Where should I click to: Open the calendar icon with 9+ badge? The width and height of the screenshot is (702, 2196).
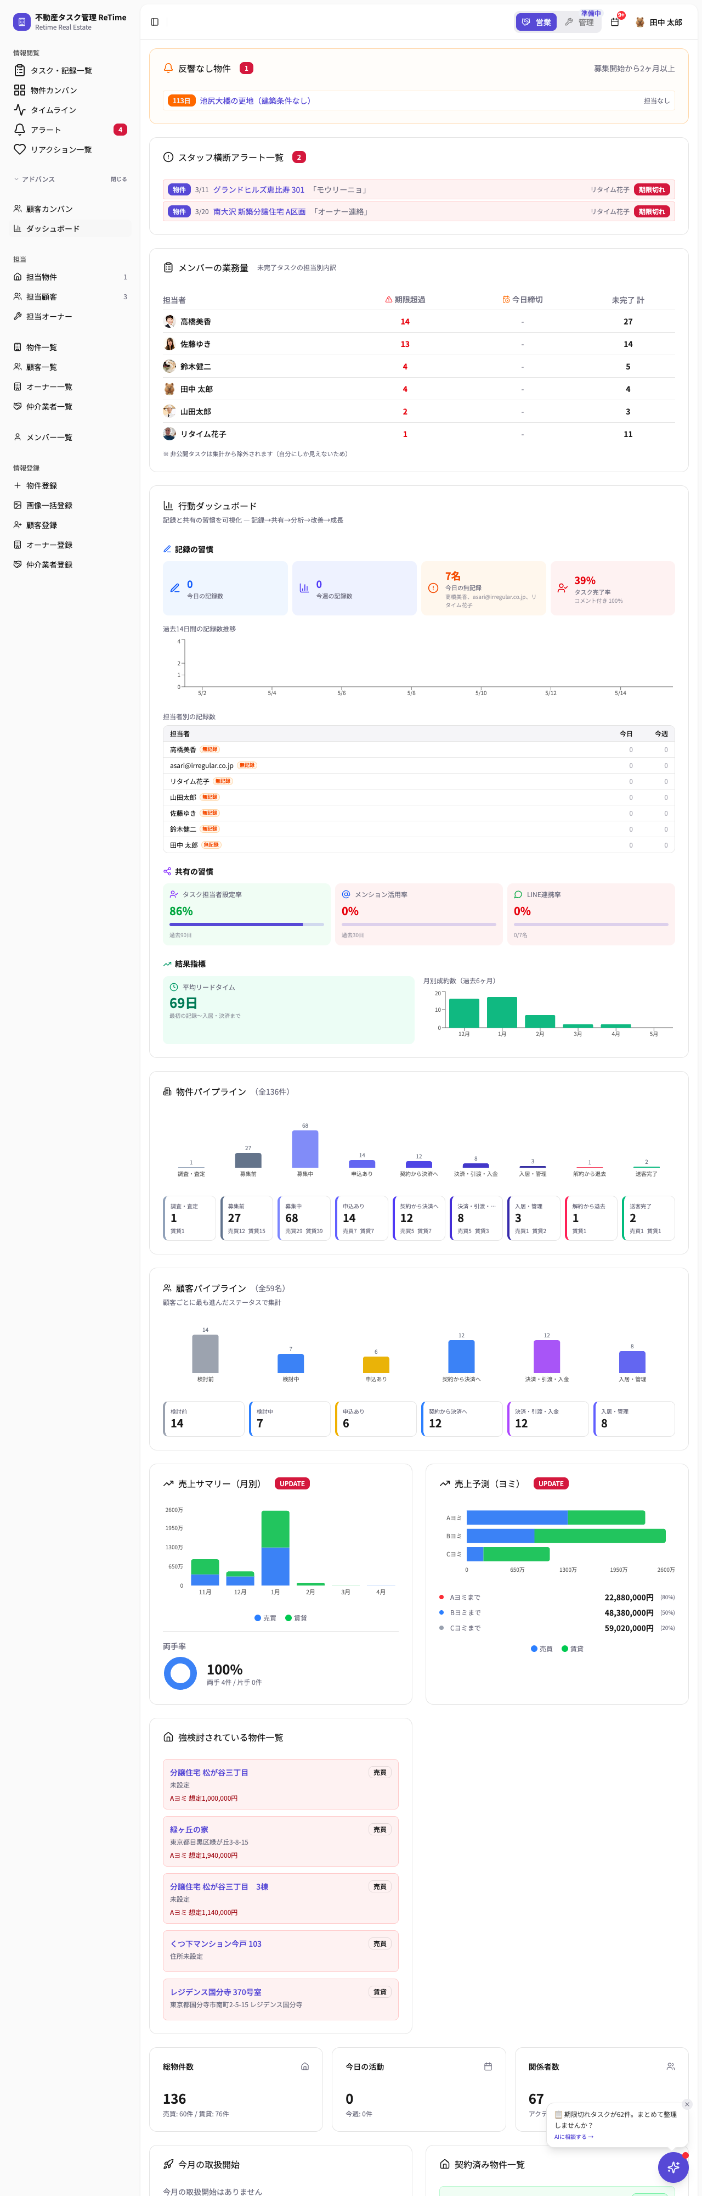point(615,22)
